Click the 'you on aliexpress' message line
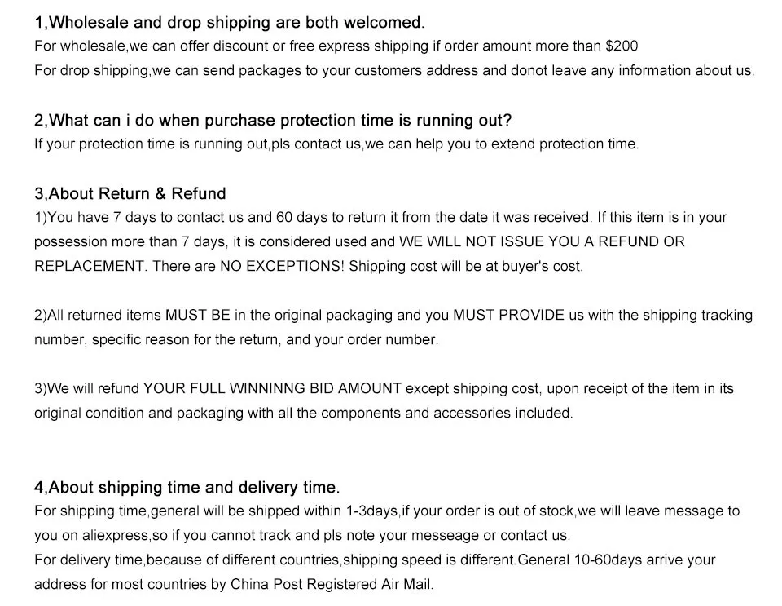Viewport: 782px width, 606px height. click(x=301, y=536)
